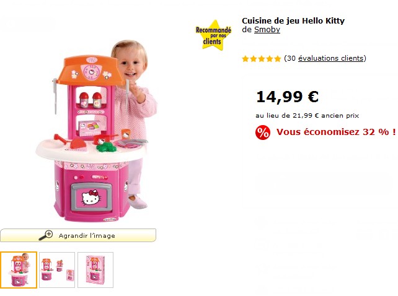The image size is (398, 296).
Task: Click the Hello Kitty oven door in the image
Action: pyautogui.click(x=92, y=198)
